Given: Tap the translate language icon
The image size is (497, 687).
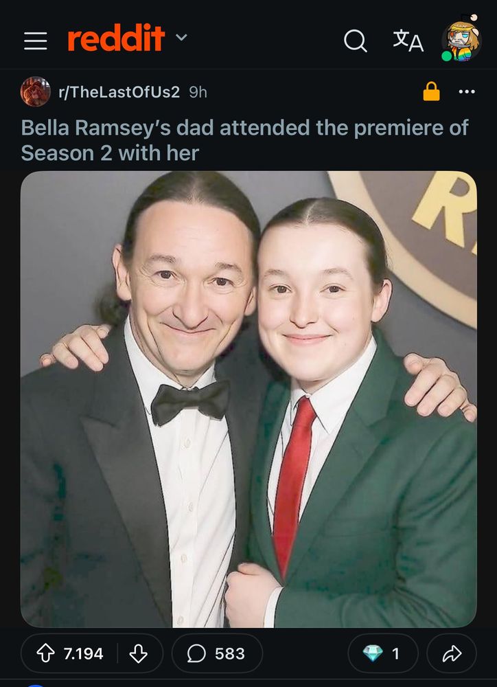Looking at the screenshot, I should point(408,41).
